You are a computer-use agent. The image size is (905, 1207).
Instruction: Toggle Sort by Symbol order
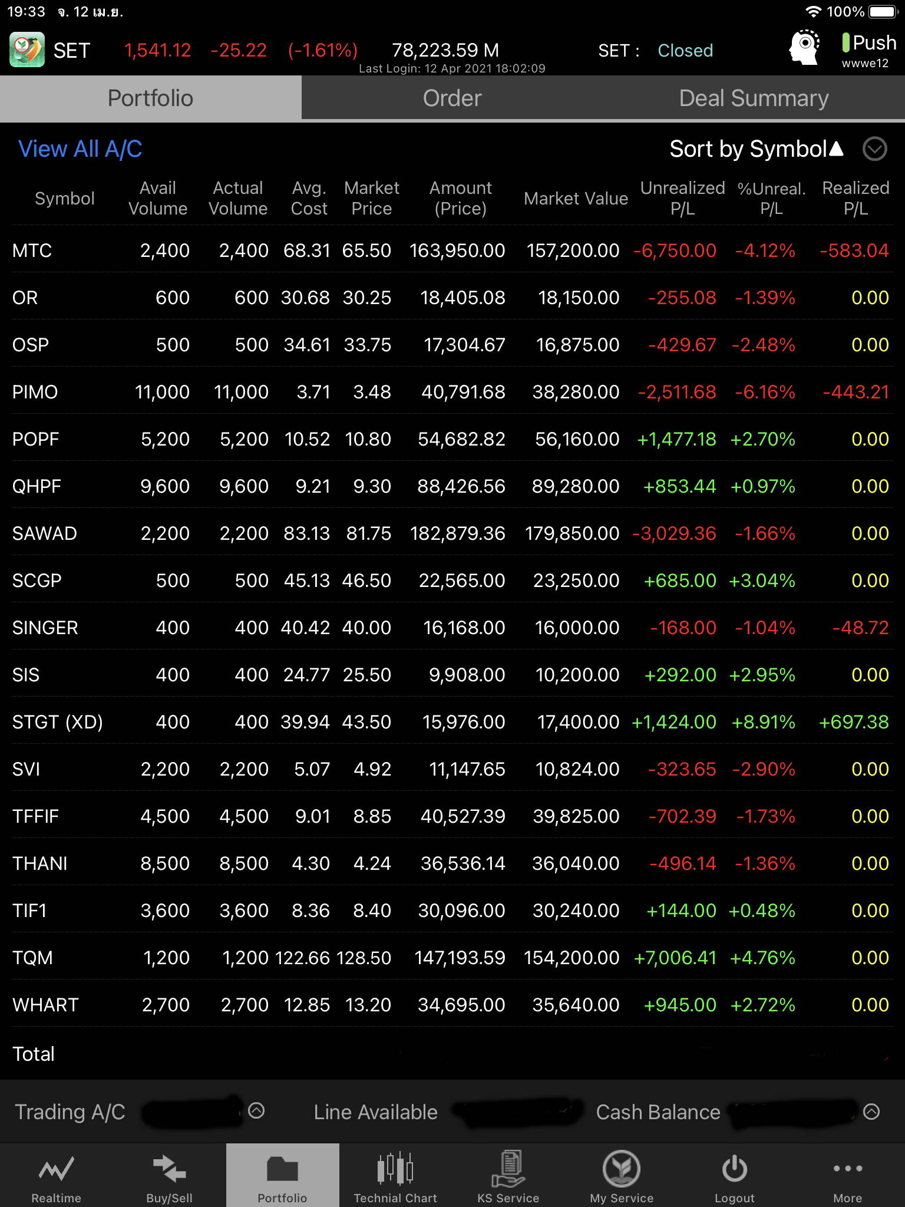pyautogui.click(x=757, y=149)
